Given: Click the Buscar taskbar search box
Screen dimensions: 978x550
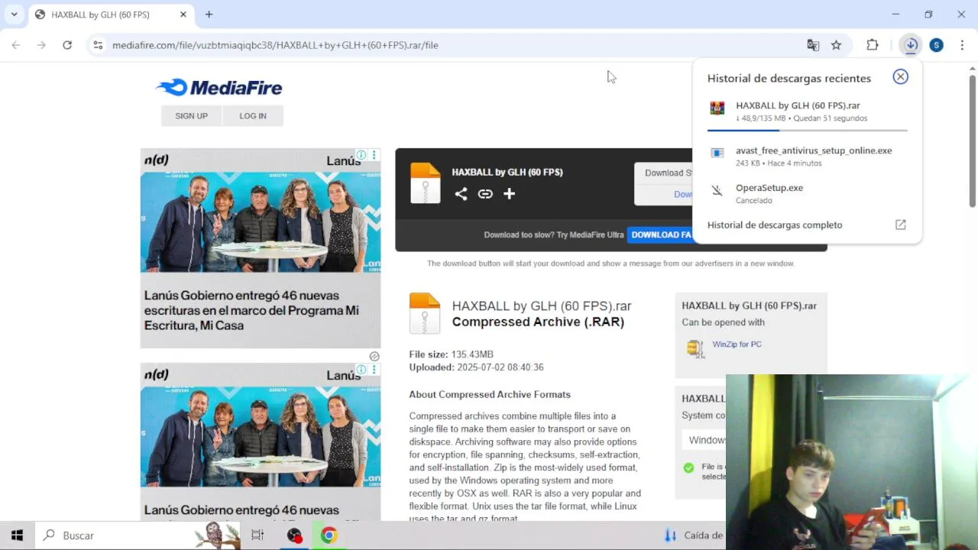Looking at the screenshot, I should coord(138,535).
